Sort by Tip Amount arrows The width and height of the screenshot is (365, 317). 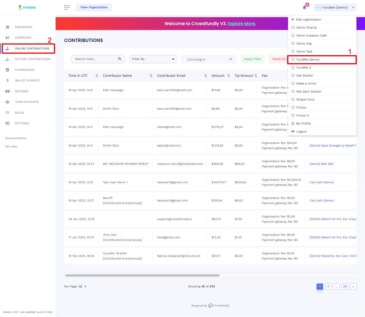coord(256,76)
